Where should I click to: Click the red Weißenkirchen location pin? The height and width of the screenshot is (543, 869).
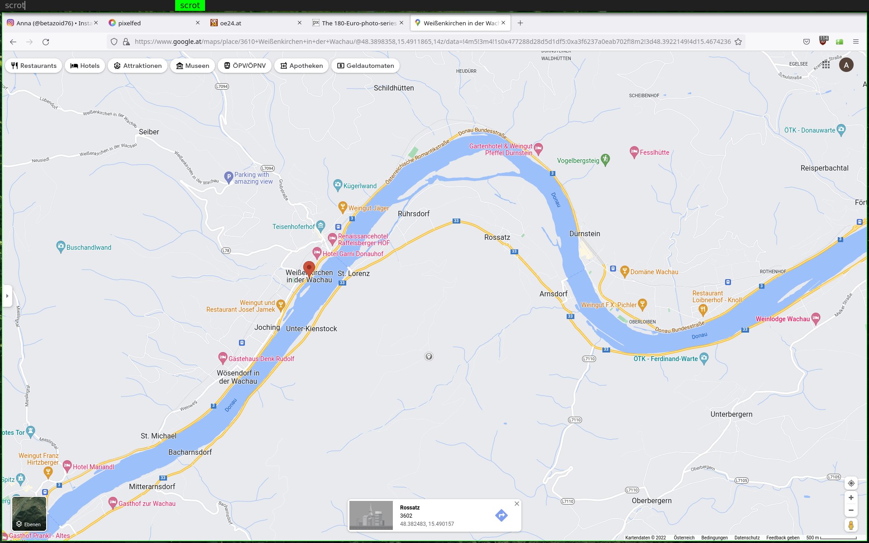pyautogui.click(x=309, y=269)
